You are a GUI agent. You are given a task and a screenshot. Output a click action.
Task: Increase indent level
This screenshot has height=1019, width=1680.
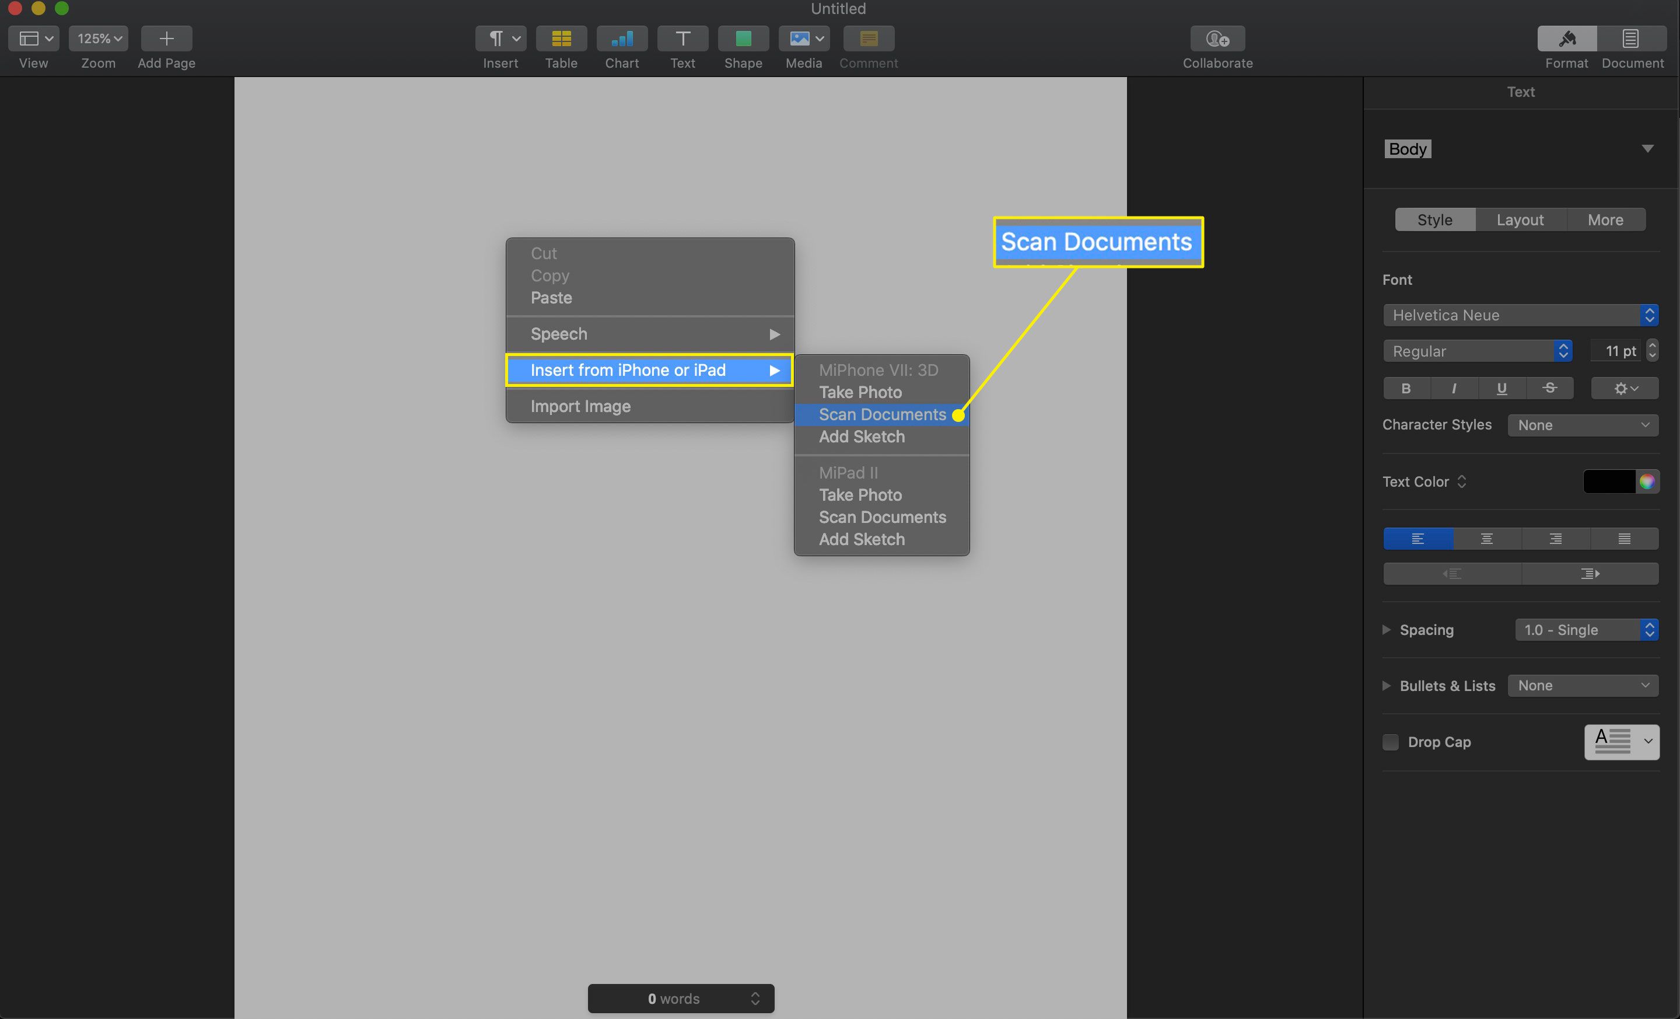coord(1590,574)
